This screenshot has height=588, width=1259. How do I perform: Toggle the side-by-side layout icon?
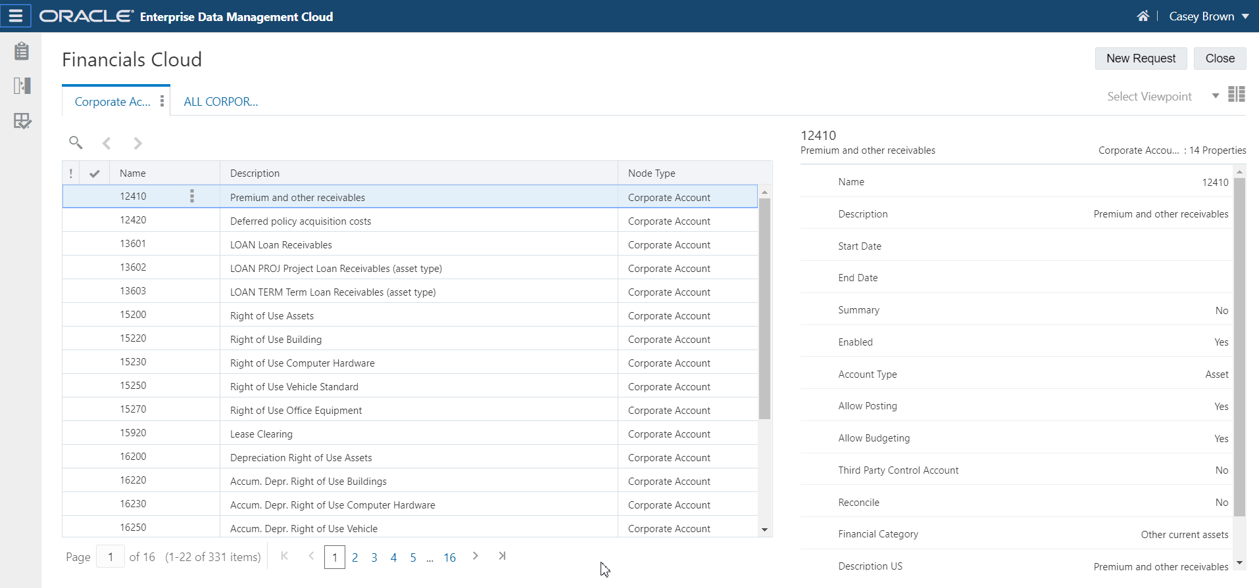click(1237, 95)
